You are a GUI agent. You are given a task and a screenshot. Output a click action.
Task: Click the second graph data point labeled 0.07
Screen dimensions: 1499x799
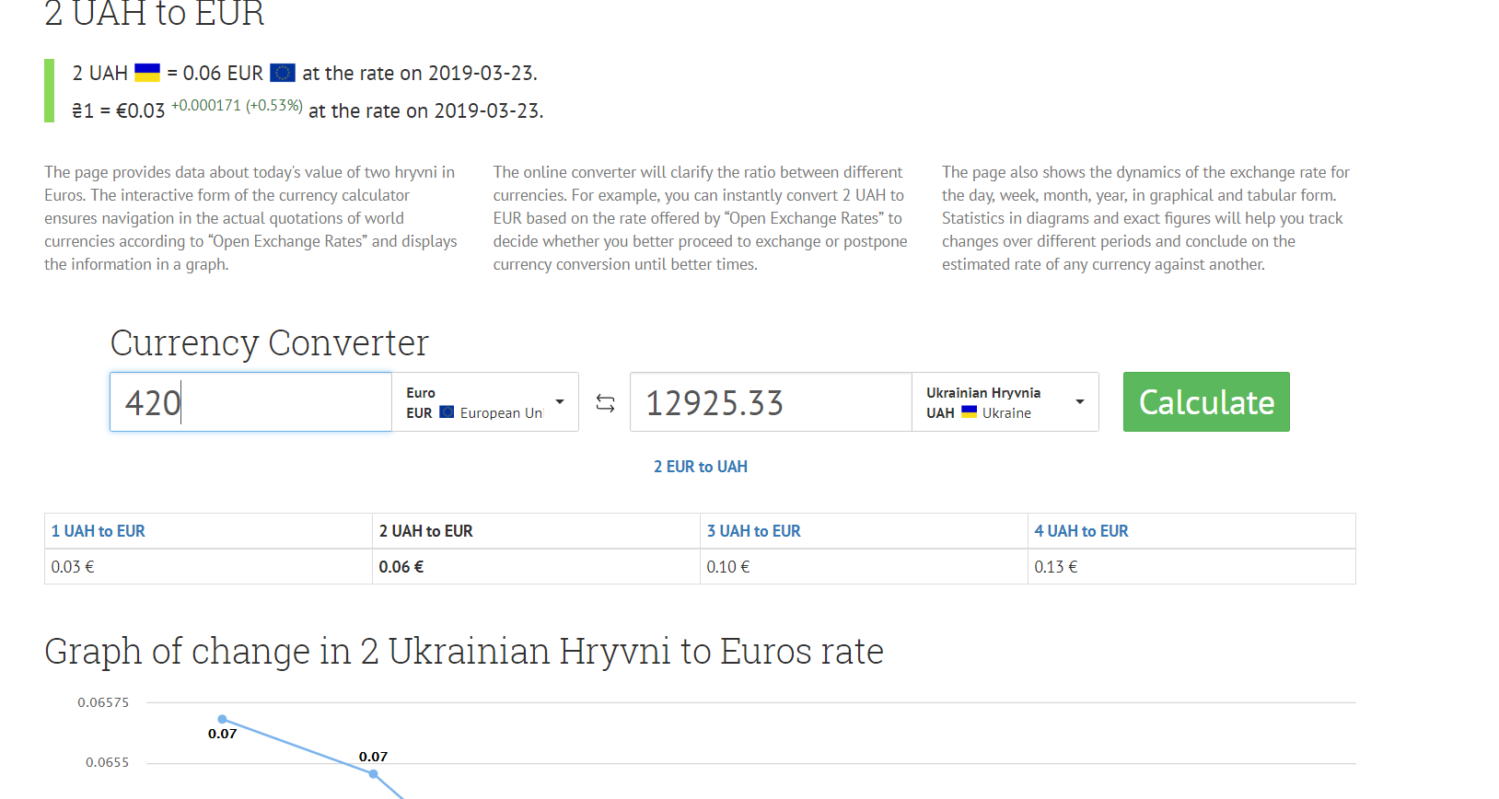pyautogui.click(x=373, y=774)
